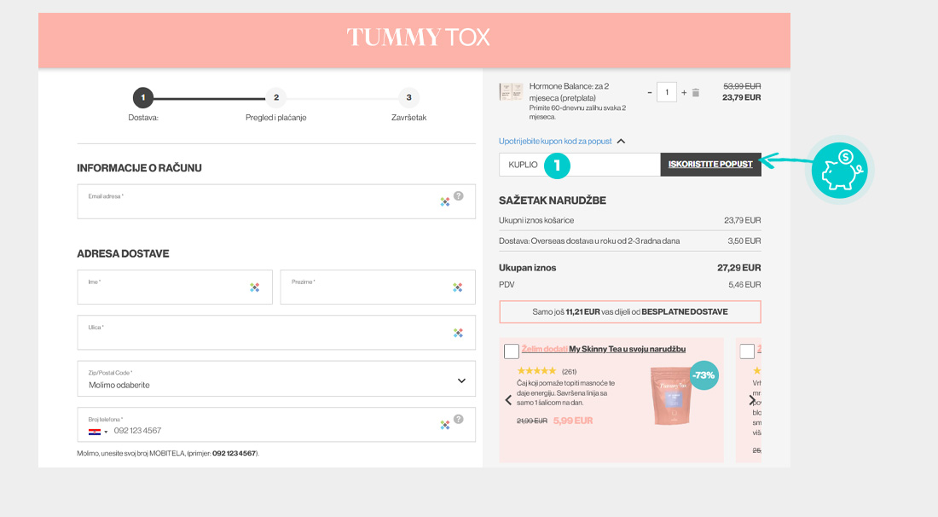Click the Email adresa input field
The image size is (938, 517).
pos(276,201)
